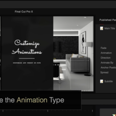
Task: Click the white divider line in viewer
Action: 27,58
